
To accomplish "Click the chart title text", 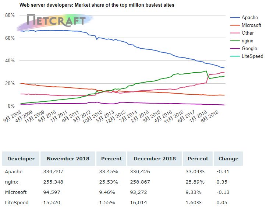I will (x=97, y=5).
